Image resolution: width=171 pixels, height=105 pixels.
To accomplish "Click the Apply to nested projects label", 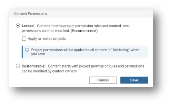I will click(x=47, y=39).
